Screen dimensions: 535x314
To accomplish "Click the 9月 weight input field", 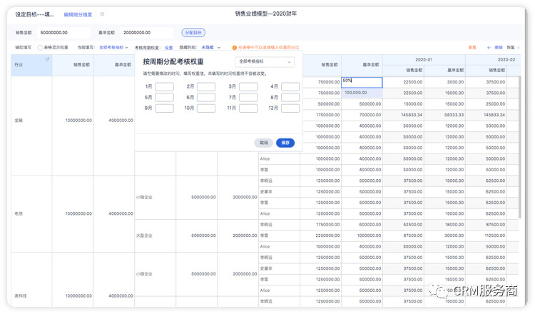I will 164,108.
